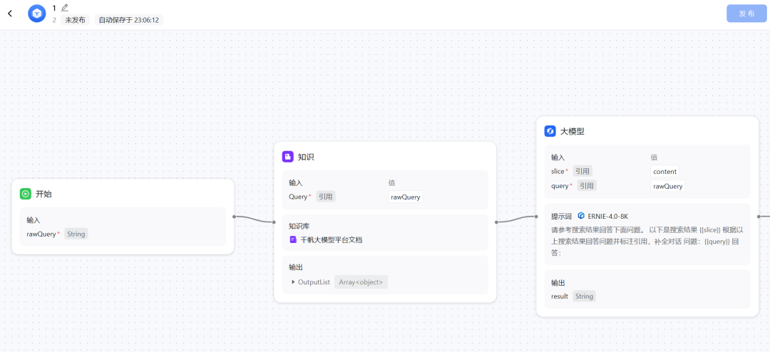Click the blue app avatar icon
This screenshot has height=352, width=770.
[37, 14]
